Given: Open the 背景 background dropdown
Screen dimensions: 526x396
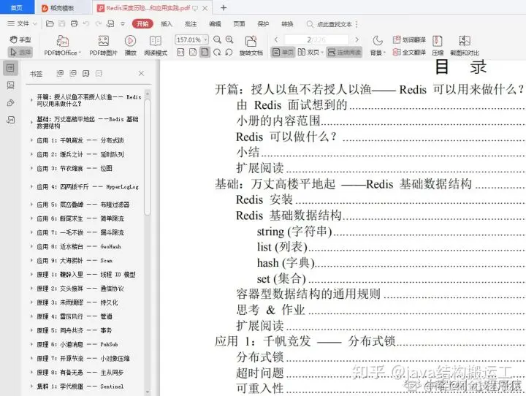Looking at the screenshot, I should [x=378, y=45].
